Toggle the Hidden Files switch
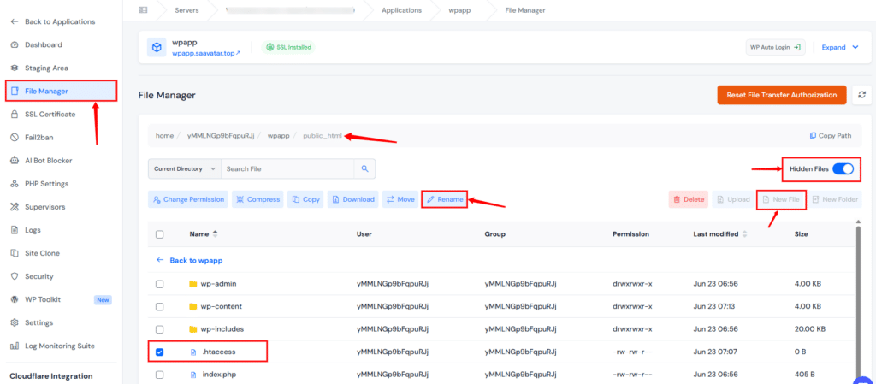876x384 pixels. 843,169
